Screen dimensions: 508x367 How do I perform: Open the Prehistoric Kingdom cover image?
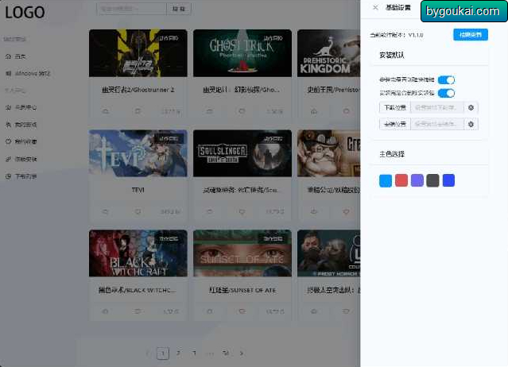point(329,53)
